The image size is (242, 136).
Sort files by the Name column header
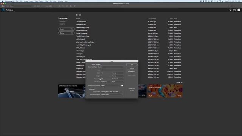78,19
